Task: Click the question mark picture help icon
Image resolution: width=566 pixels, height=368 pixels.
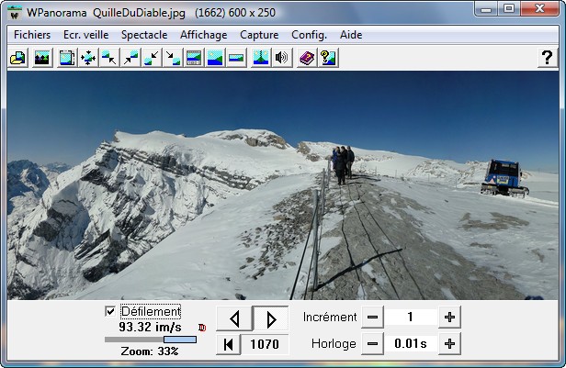Action: pyautogui.click(x=328, y=58)
